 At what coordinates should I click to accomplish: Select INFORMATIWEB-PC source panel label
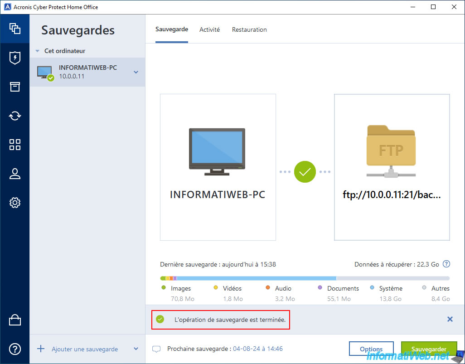218,194
